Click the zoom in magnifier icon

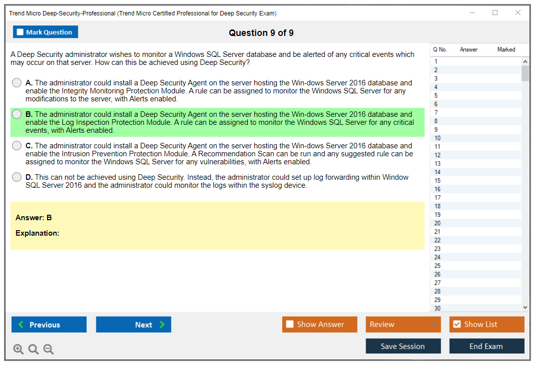pos(18,350)
